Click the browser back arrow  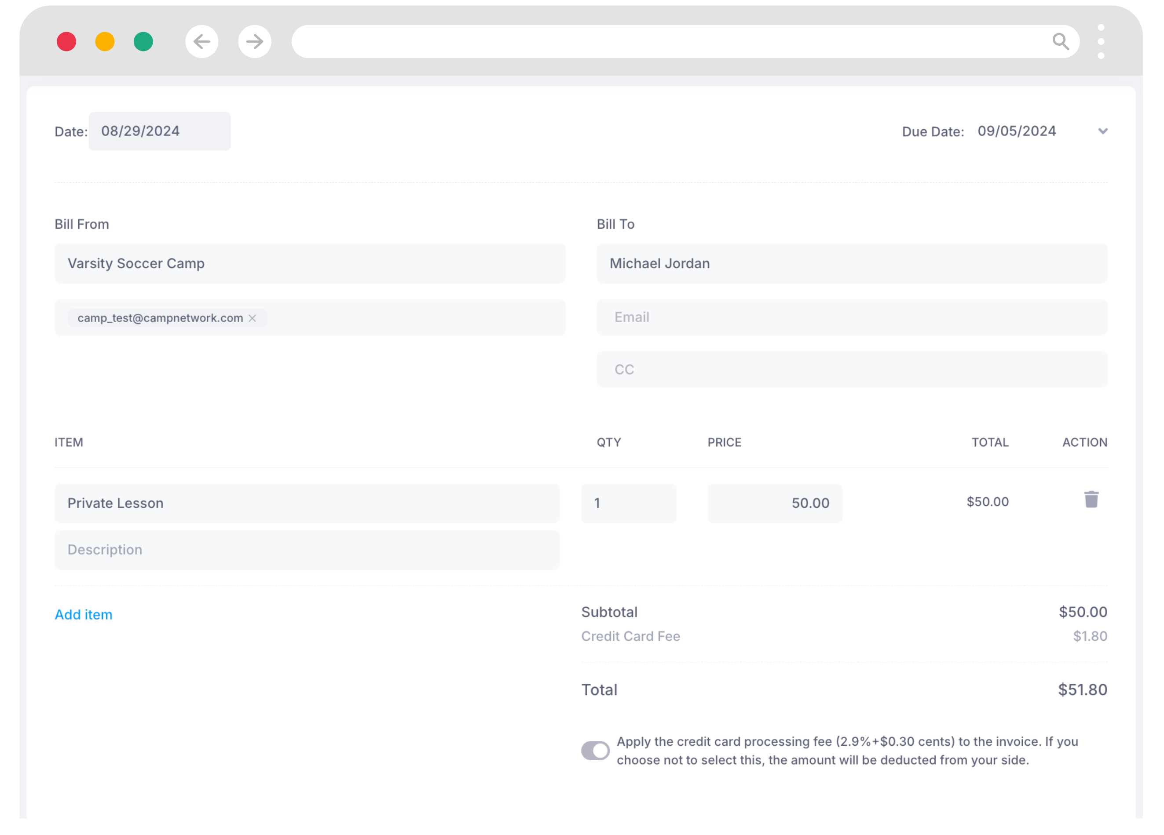click(201, 41)
